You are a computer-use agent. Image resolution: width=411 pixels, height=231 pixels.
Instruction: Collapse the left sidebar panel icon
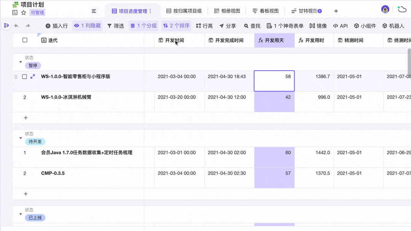6,25
